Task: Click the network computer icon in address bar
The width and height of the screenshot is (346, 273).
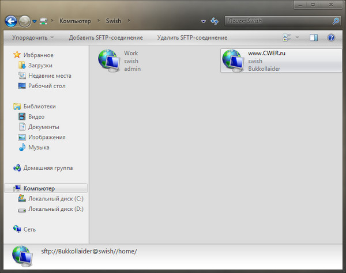Action: tap(43, 21)
